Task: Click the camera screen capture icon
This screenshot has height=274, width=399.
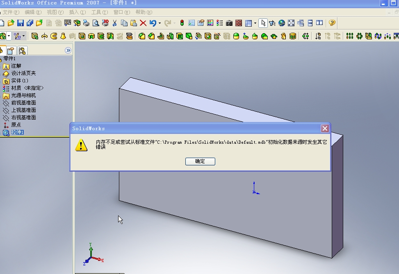Action: pos(229,23)
